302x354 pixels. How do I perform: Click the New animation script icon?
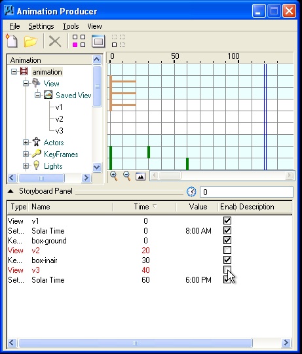(x=12, y=41)
